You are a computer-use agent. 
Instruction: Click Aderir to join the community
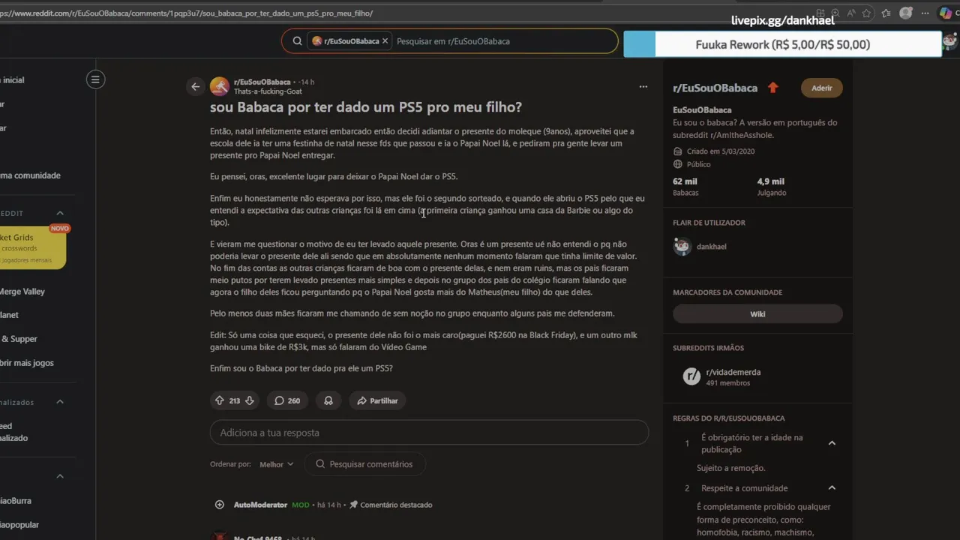pyautogui.click(x=822, y=88)
